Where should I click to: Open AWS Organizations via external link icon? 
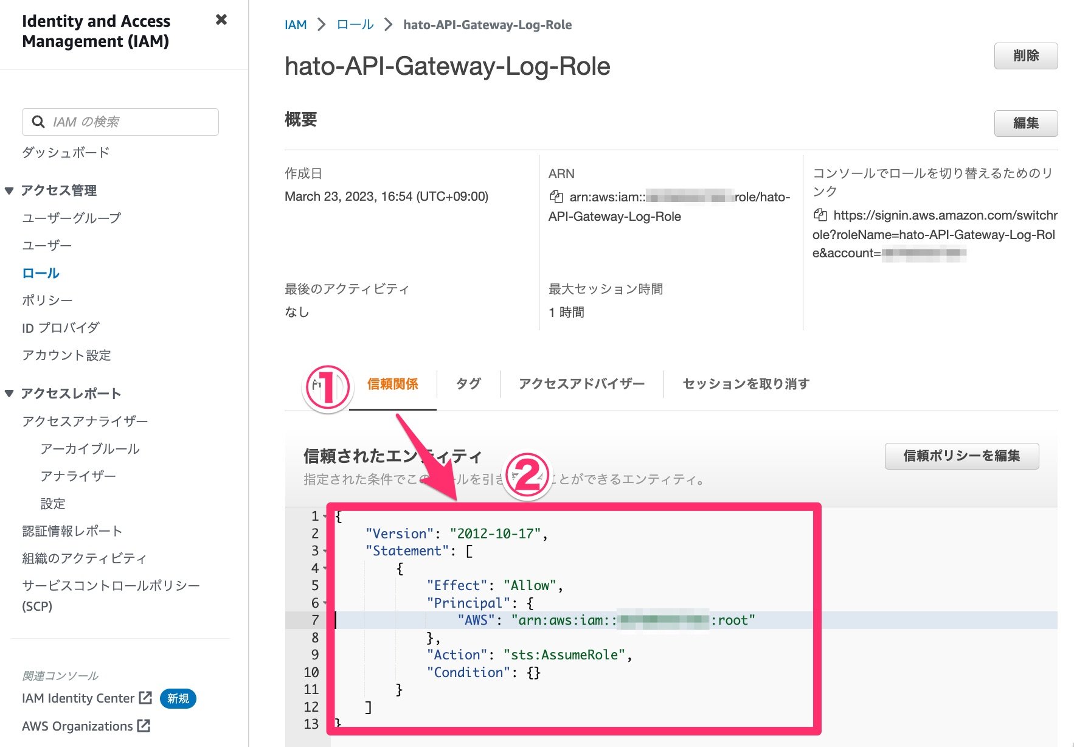point(143,725)
